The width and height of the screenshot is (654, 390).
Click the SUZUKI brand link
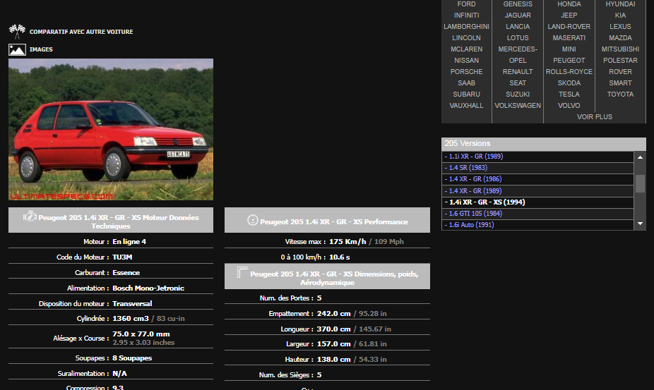click(x=518, y=95)
